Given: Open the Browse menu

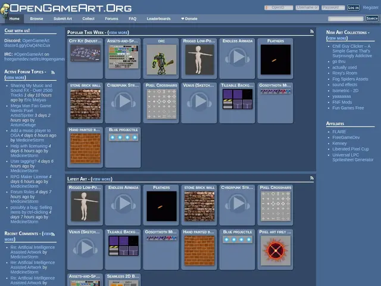Looking at the screenshot, I should 36,18.
